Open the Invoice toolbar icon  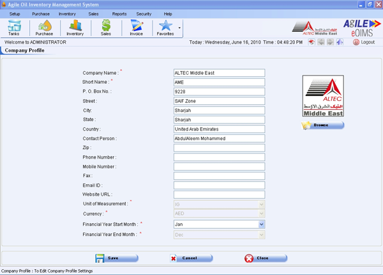(137, 27)
